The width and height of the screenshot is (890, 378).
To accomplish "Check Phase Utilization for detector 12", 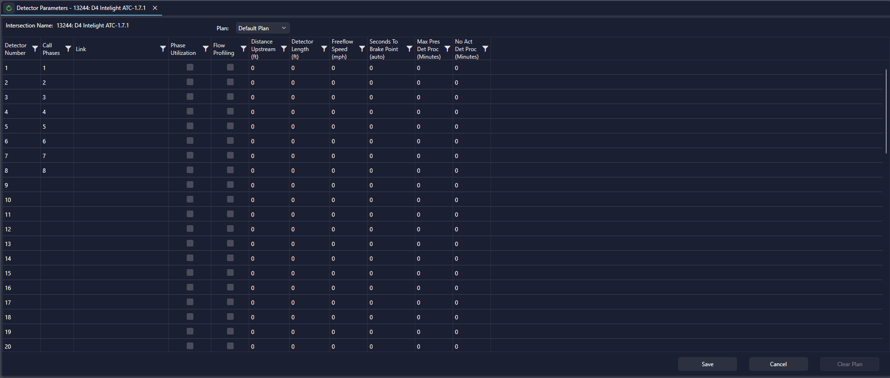I will point(190,229).
